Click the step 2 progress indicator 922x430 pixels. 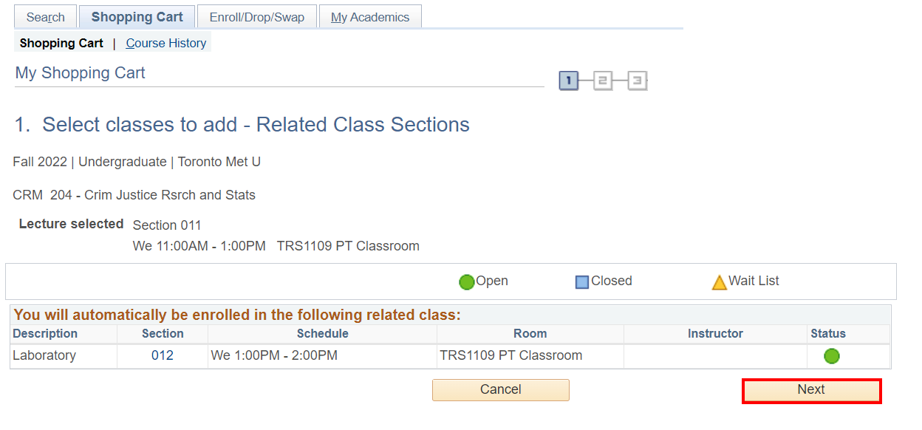coord(603,81)
